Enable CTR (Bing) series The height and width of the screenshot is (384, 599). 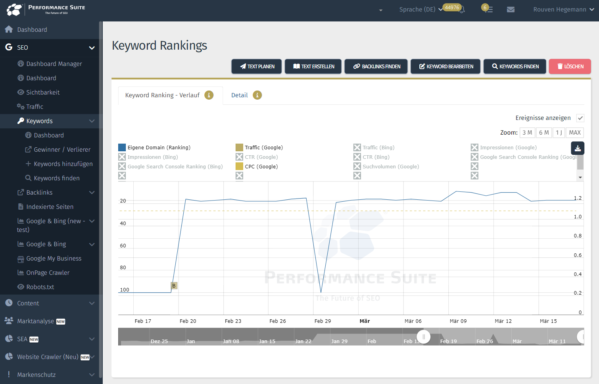tap(357, 157)
